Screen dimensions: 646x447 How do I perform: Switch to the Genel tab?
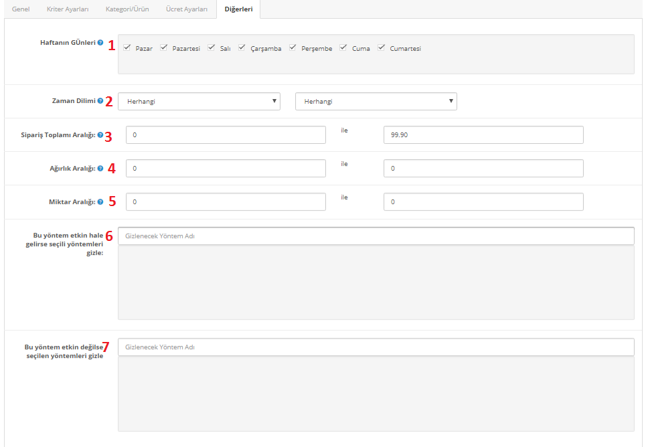click(x=21, y=9)
